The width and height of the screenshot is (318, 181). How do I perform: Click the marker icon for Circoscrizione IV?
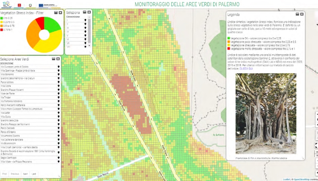coord(85,32)
